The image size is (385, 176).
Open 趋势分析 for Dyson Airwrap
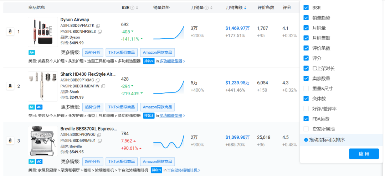[93, 53]
